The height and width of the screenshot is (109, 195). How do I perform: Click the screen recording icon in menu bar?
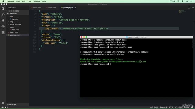pyautogui.click(x=171, y=1)
